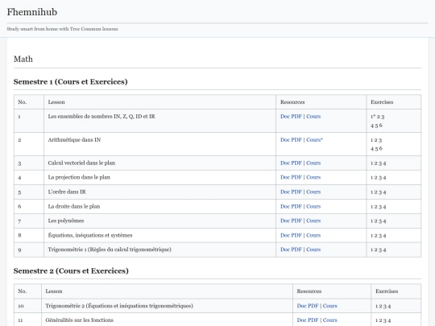
Task: Open Doc PDF for La projection dans le plan
Action: 291,177
